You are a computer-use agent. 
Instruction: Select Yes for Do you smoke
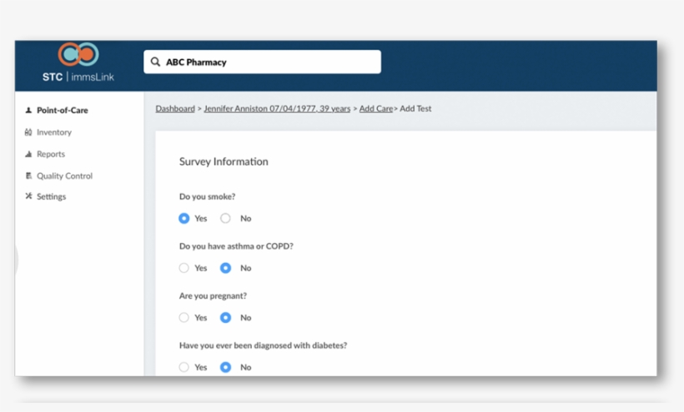click(184, 218)
